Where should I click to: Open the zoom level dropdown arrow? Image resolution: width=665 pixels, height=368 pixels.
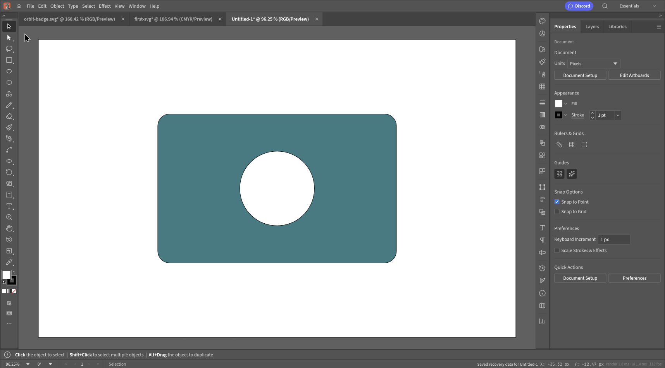pos(28,364)
